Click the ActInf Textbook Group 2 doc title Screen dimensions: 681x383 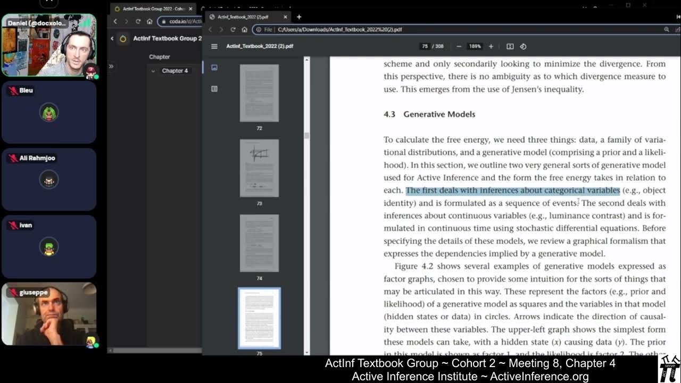point(168,38)
